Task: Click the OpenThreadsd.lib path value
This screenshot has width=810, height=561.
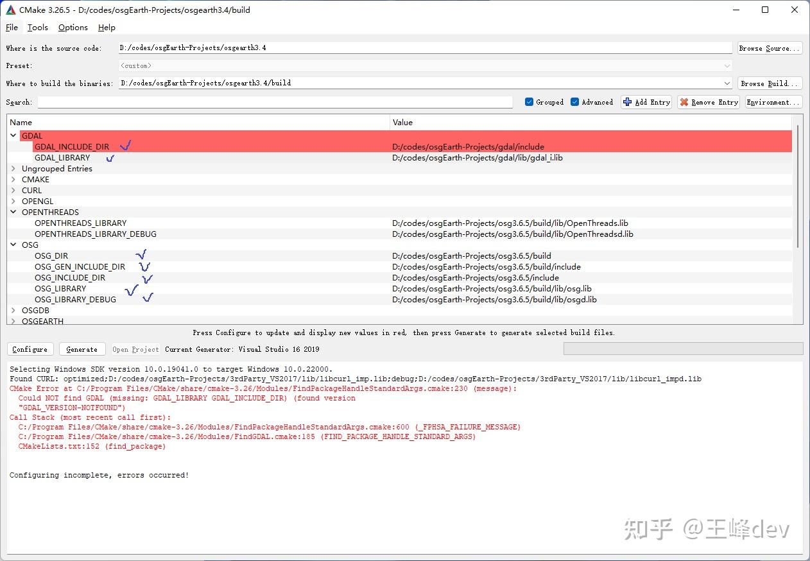Action: 513,234
